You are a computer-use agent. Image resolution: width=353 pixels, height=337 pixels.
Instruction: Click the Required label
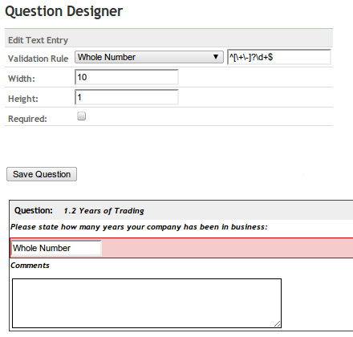coord(27,119)
